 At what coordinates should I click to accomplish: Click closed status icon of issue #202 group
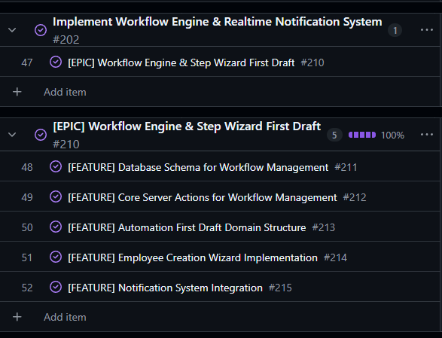[41, 30]
